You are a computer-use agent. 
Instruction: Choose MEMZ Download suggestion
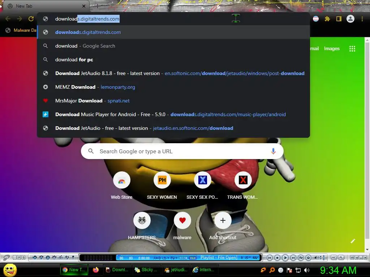tap(173, 87)
